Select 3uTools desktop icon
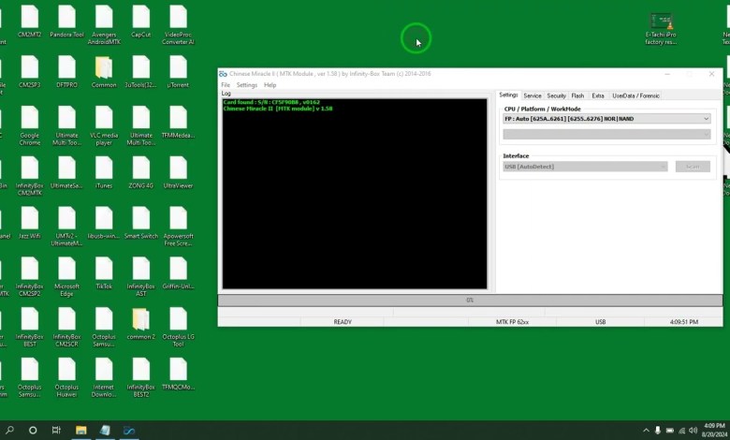The height and width of the screenshot is (440, 730). pos(141,72)
